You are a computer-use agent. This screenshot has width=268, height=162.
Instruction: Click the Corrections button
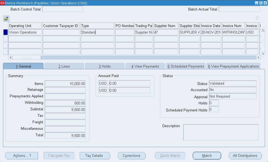(x=132, y=156)
